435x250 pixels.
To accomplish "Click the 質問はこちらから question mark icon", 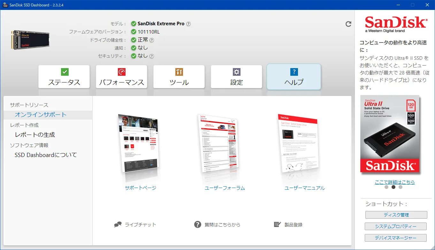I will (197, 224).
